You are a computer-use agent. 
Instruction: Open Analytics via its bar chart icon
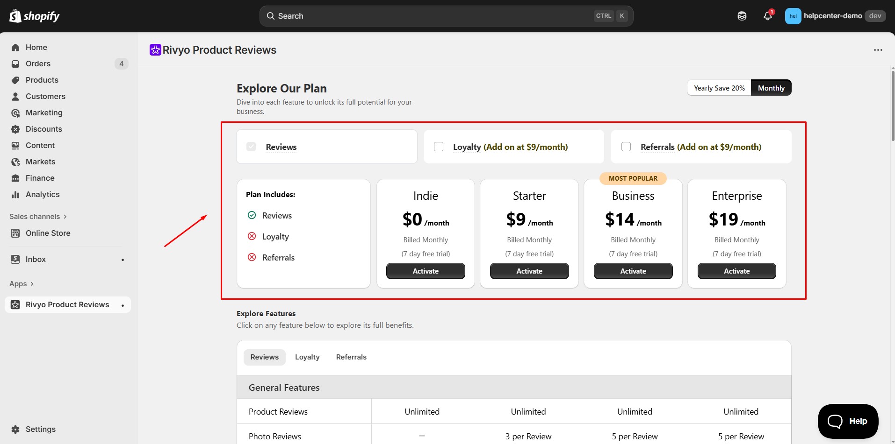click(x=15, y=195)
